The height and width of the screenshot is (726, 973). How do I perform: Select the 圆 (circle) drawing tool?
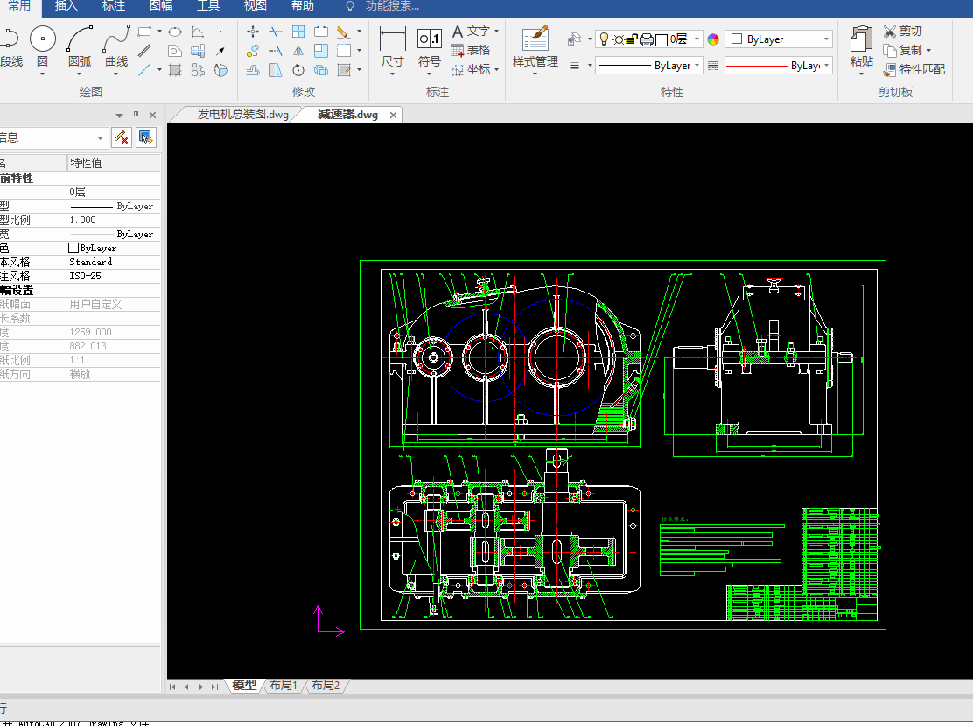[x=42, y=39]
